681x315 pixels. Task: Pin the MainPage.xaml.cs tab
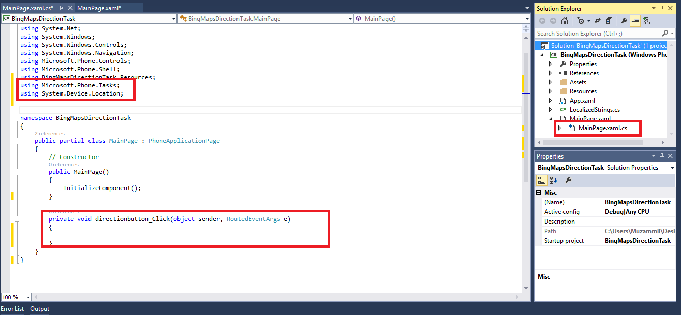coord(61,8)
